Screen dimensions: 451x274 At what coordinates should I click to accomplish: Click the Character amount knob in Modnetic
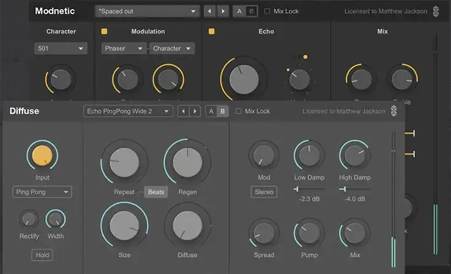point(61,80)
